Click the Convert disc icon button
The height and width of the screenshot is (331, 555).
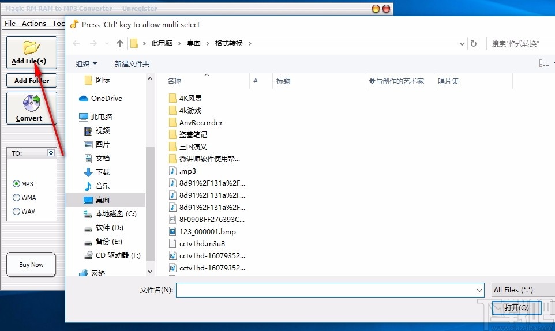click(x=32, y=108)
